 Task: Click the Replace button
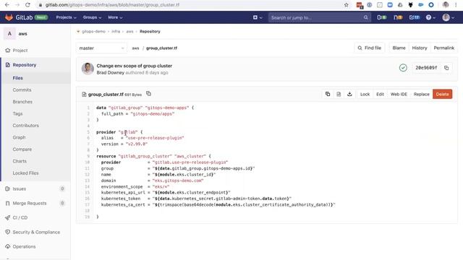point(421,94)
